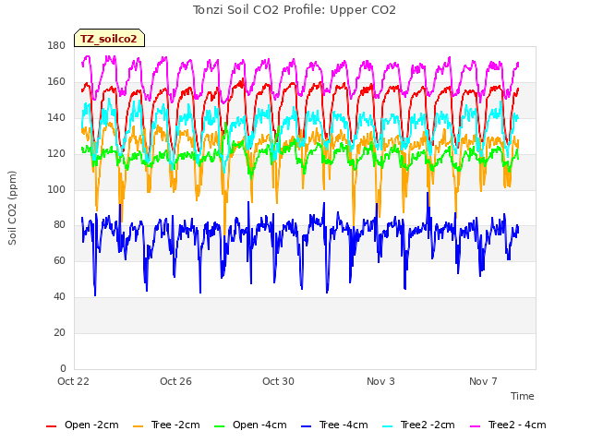Click the 160 y-axis tick label

56,82
